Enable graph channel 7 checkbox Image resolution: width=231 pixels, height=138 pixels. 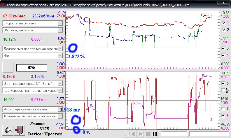click(223, 109)
